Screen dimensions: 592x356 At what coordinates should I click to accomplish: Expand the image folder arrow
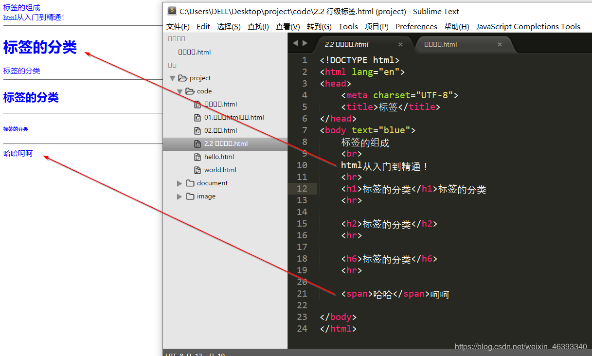[x=179, y=196]
